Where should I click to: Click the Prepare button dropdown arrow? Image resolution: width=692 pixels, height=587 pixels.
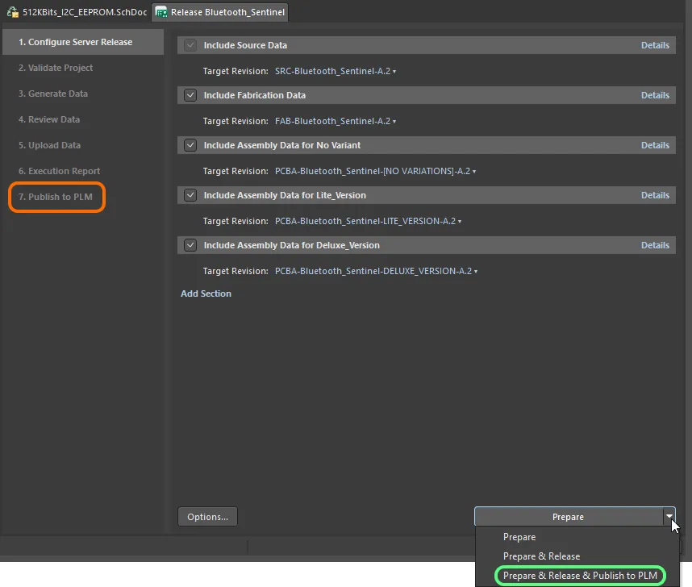(669, 516)
